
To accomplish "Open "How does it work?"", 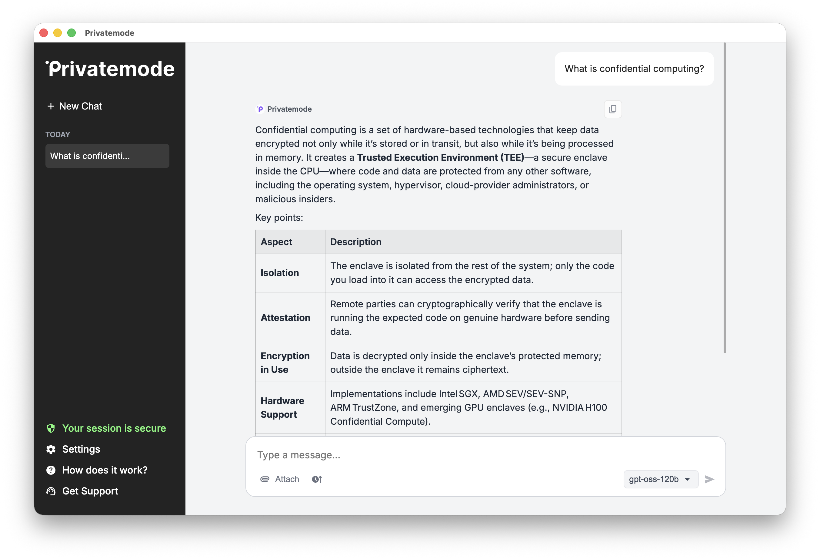I will [105, 470].
